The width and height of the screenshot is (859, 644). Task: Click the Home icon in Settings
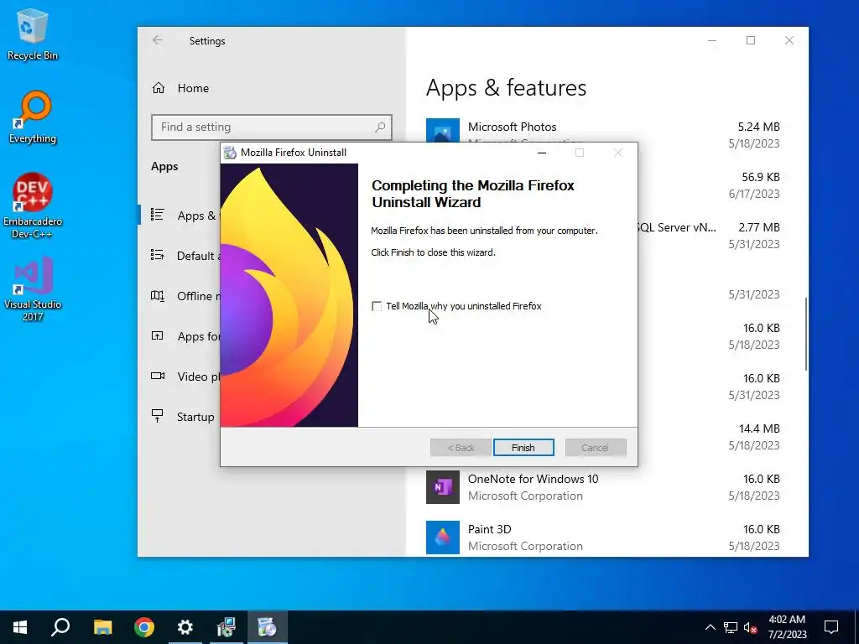[x=159, y=88]
